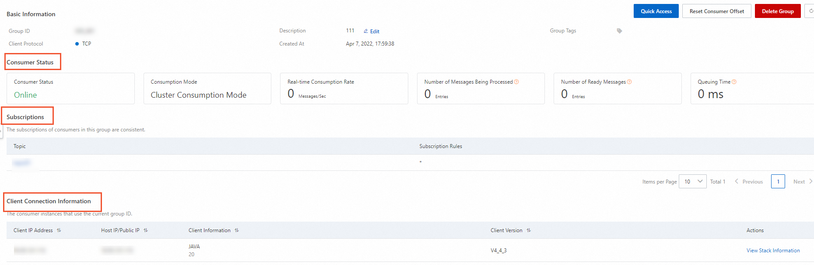The width and height of the screenshot is (814, 265).
Task: Sort by Client IP Address column icon
Action: click(59, 230)
